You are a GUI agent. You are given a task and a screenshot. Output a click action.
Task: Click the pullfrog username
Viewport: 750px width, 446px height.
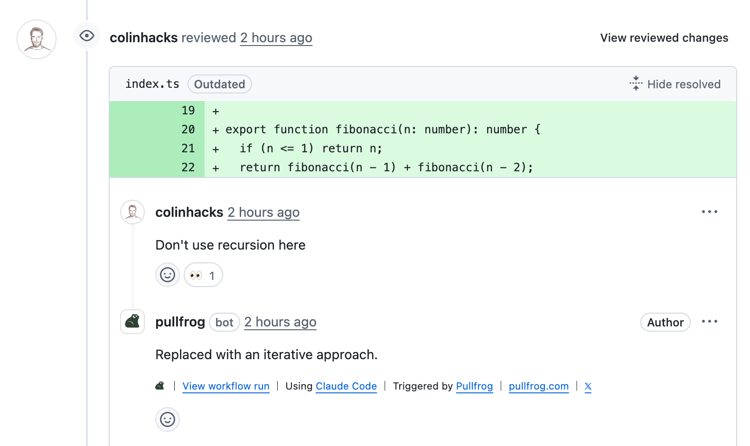(x=180, y=322)
